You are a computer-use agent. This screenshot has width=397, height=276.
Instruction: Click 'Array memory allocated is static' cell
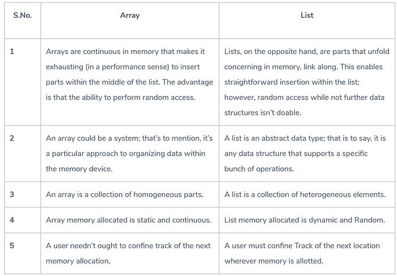tap(130, 220)
